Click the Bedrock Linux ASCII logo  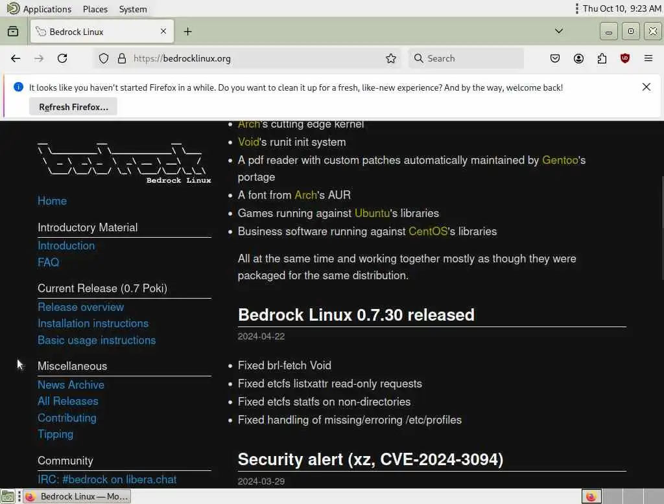[x=124, y=163]
